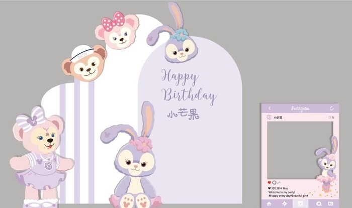
Task: Tap the share arrow icon under photo
Action: pos(279,183)
